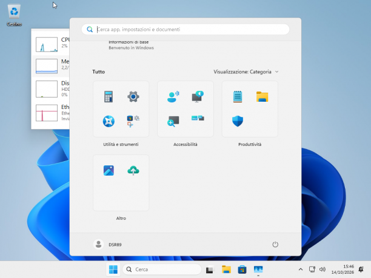Open File Explorer from the taskbar

(x=226, y=270)
